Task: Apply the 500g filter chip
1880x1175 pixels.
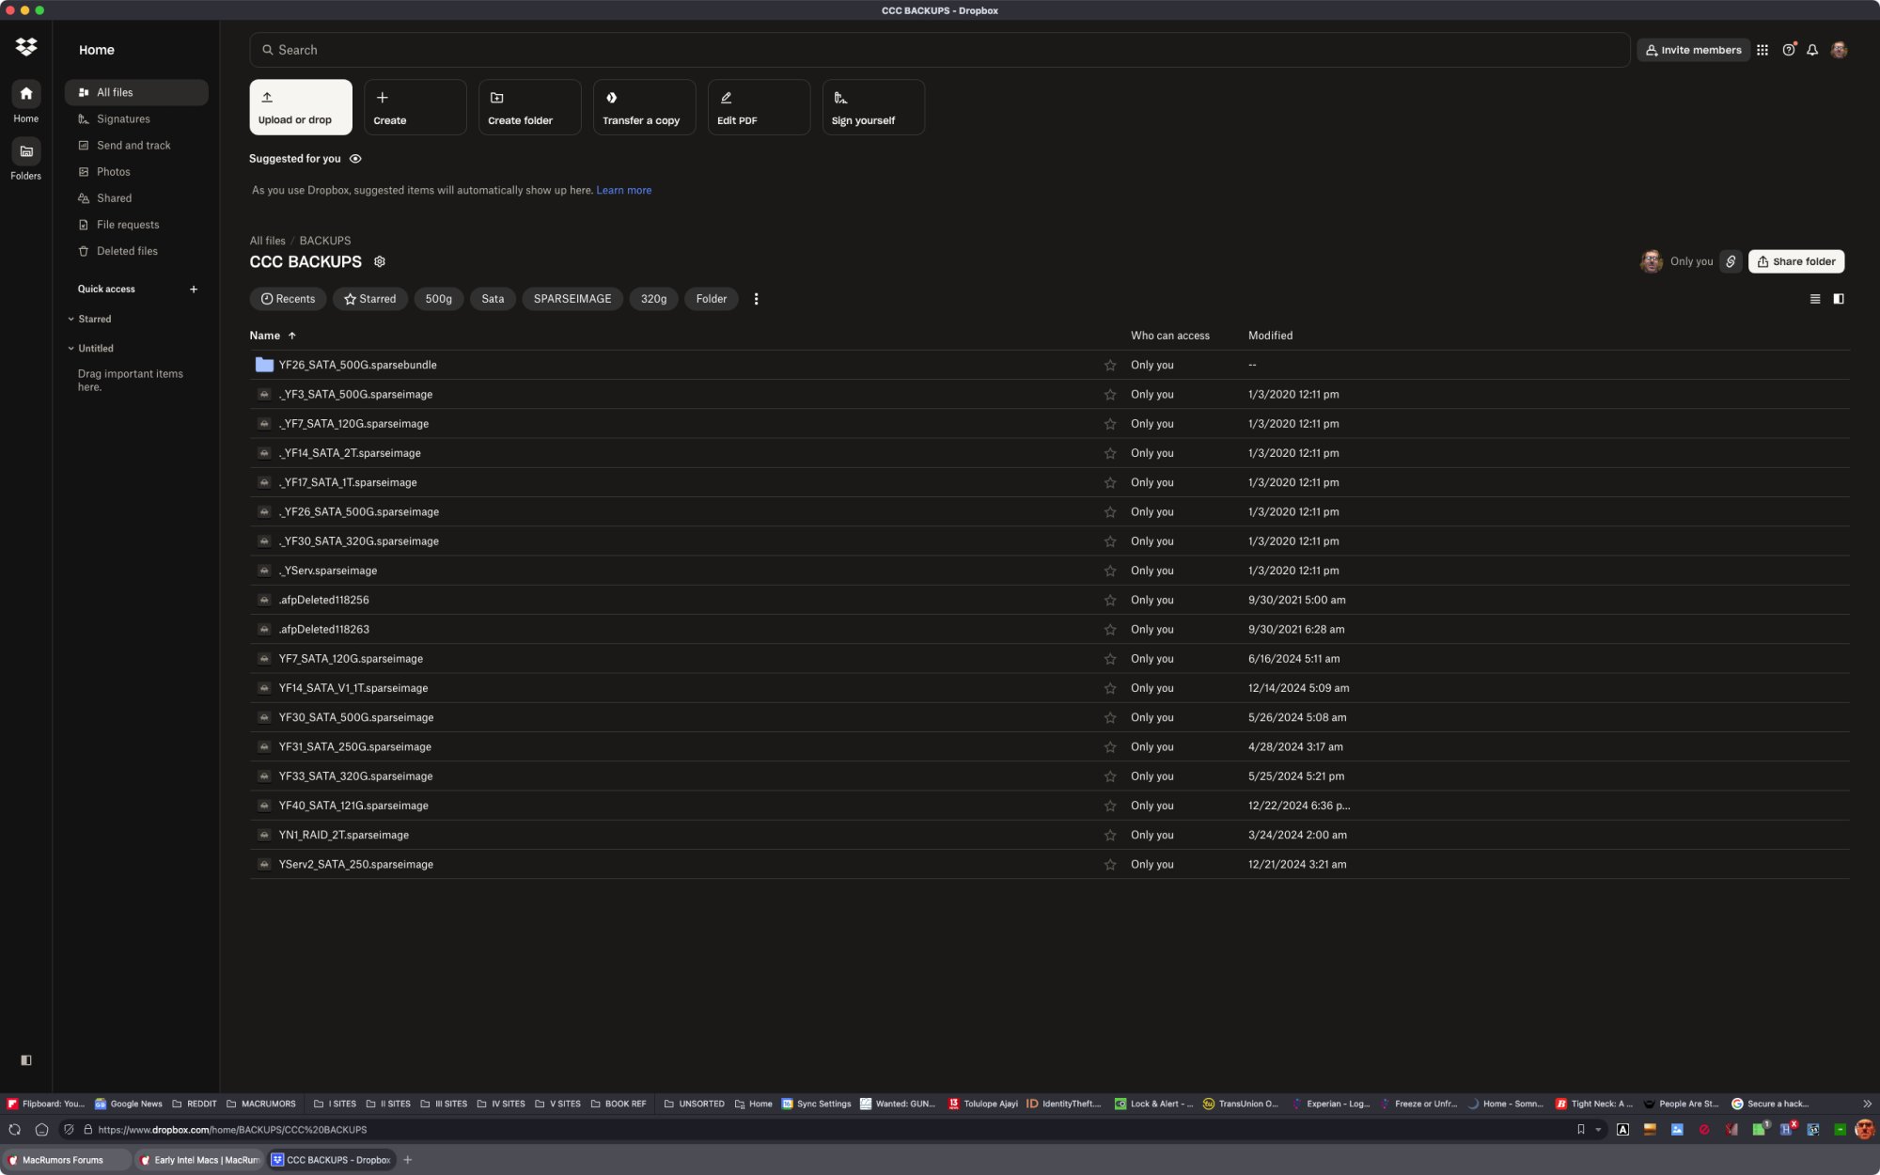Action: pos(438,299)
